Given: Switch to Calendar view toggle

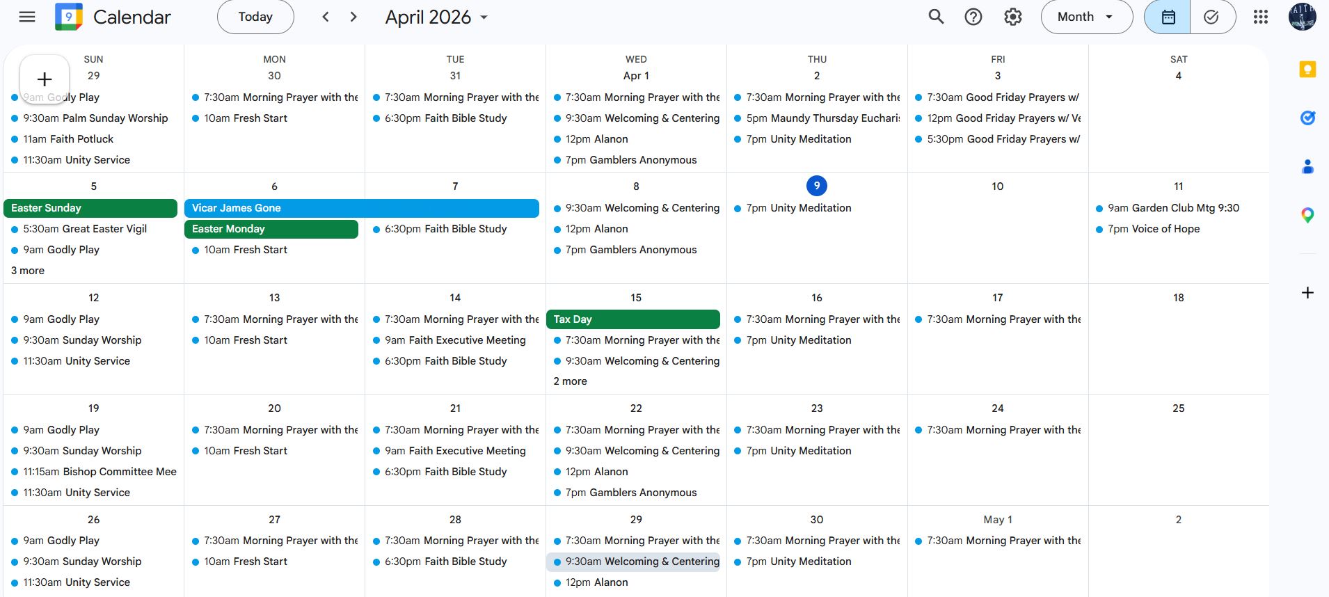Looking at the screenshot, I should (x=1168, y=17).
